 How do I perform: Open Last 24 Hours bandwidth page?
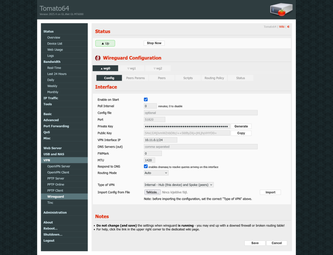pyautogui.click(x=57, y=74)
